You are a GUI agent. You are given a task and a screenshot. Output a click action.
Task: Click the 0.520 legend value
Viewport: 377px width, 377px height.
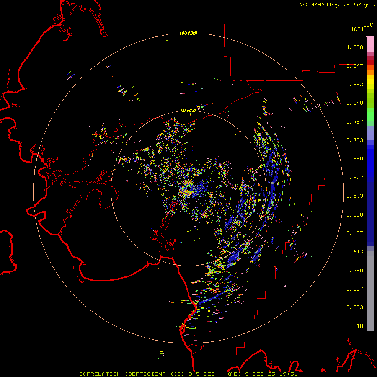pos(355,215)
